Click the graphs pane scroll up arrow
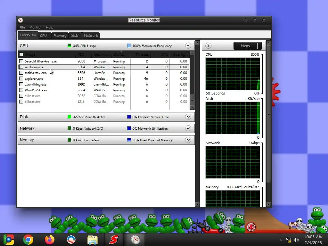328x246 pixels. [269, 43]
